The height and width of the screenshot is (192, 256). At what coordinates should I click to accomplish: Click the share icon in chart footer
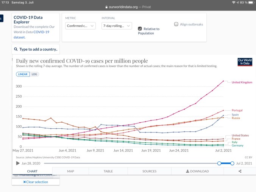click(x=240, y=171)
